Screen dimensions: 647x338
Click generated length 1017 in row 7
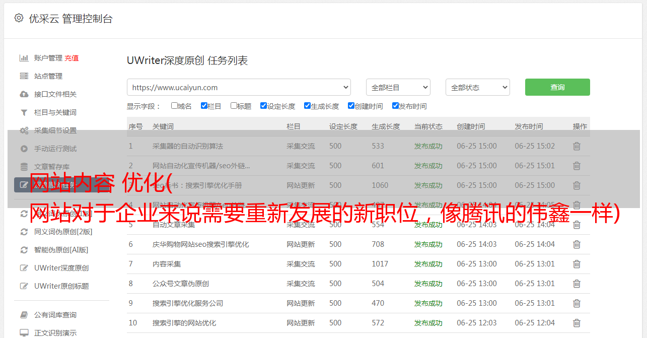[380, 264]
